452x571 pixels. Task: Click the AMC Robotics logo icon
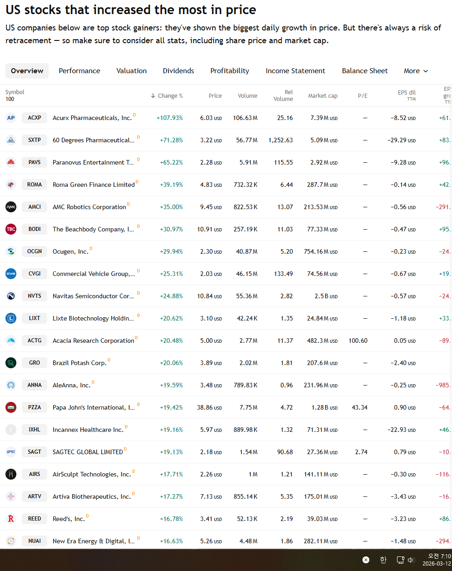coord(11,207)
